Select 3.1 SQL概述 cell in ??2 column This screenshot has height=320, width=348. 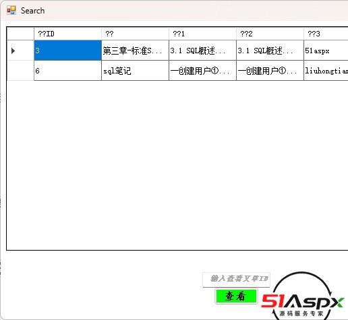[270, 51]
